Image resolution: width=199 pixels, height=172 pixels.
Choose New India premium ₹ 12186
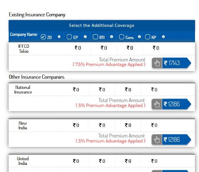(176, 139)
